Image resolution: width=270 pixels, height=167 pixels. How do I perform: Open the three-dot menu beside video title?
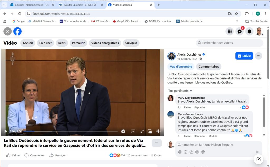[156, 143]
